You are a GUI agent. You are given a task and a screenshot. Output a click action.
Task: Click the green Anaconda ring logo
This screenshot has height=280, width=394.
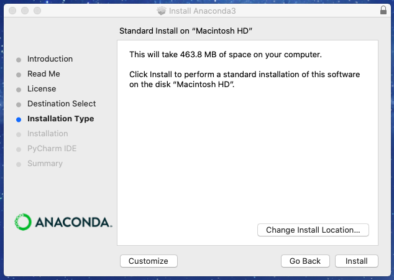click(22, 222)
